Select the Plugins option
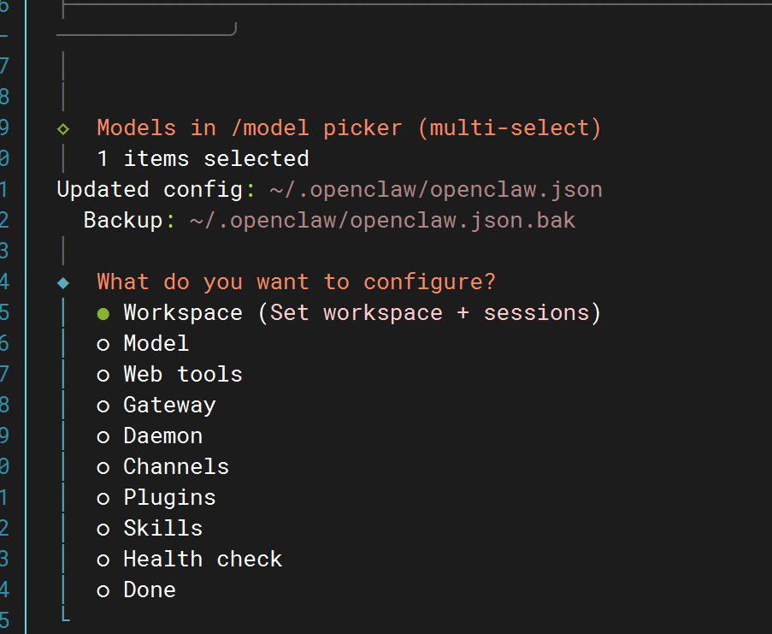 coord(156,498)
